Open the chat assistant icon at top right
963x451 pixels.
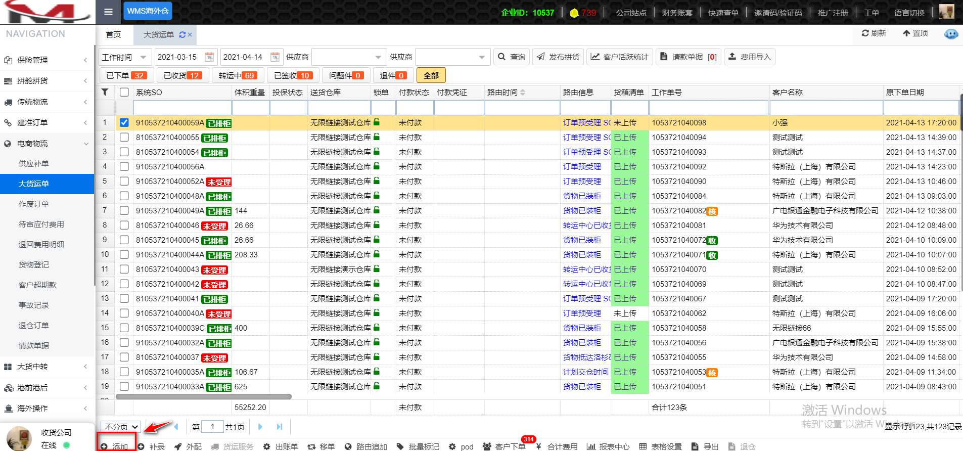951,34
